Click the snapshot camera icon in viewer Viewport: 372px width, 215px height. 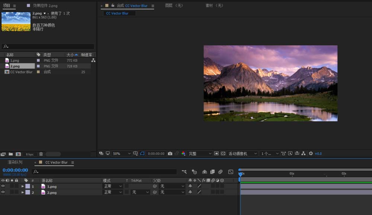coord(170,153)
